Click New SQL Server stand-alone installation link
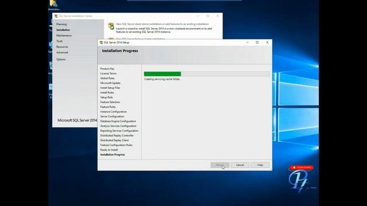Image resolution: width=367 pixels, height=206 pixels. (162, 24)
